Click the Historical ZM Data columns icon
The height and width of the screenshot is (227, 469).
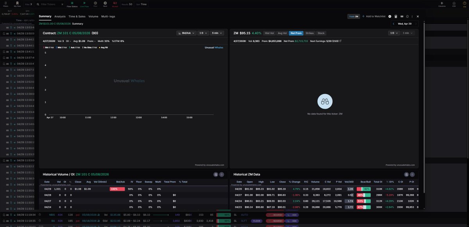[406, 174]
